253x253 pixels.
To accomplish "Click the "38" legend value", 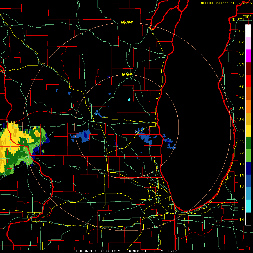I will tap(241, 109).
